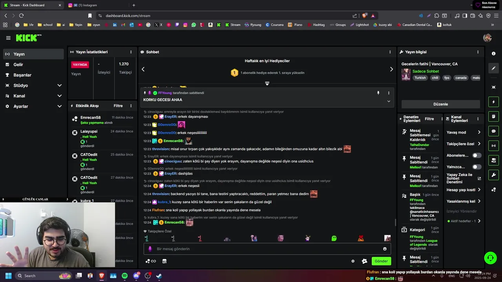The width and height of the screenshot is (502, 282).
Task: Click the lightning bolt icon on right rail
Action: [x=493, y=102]
